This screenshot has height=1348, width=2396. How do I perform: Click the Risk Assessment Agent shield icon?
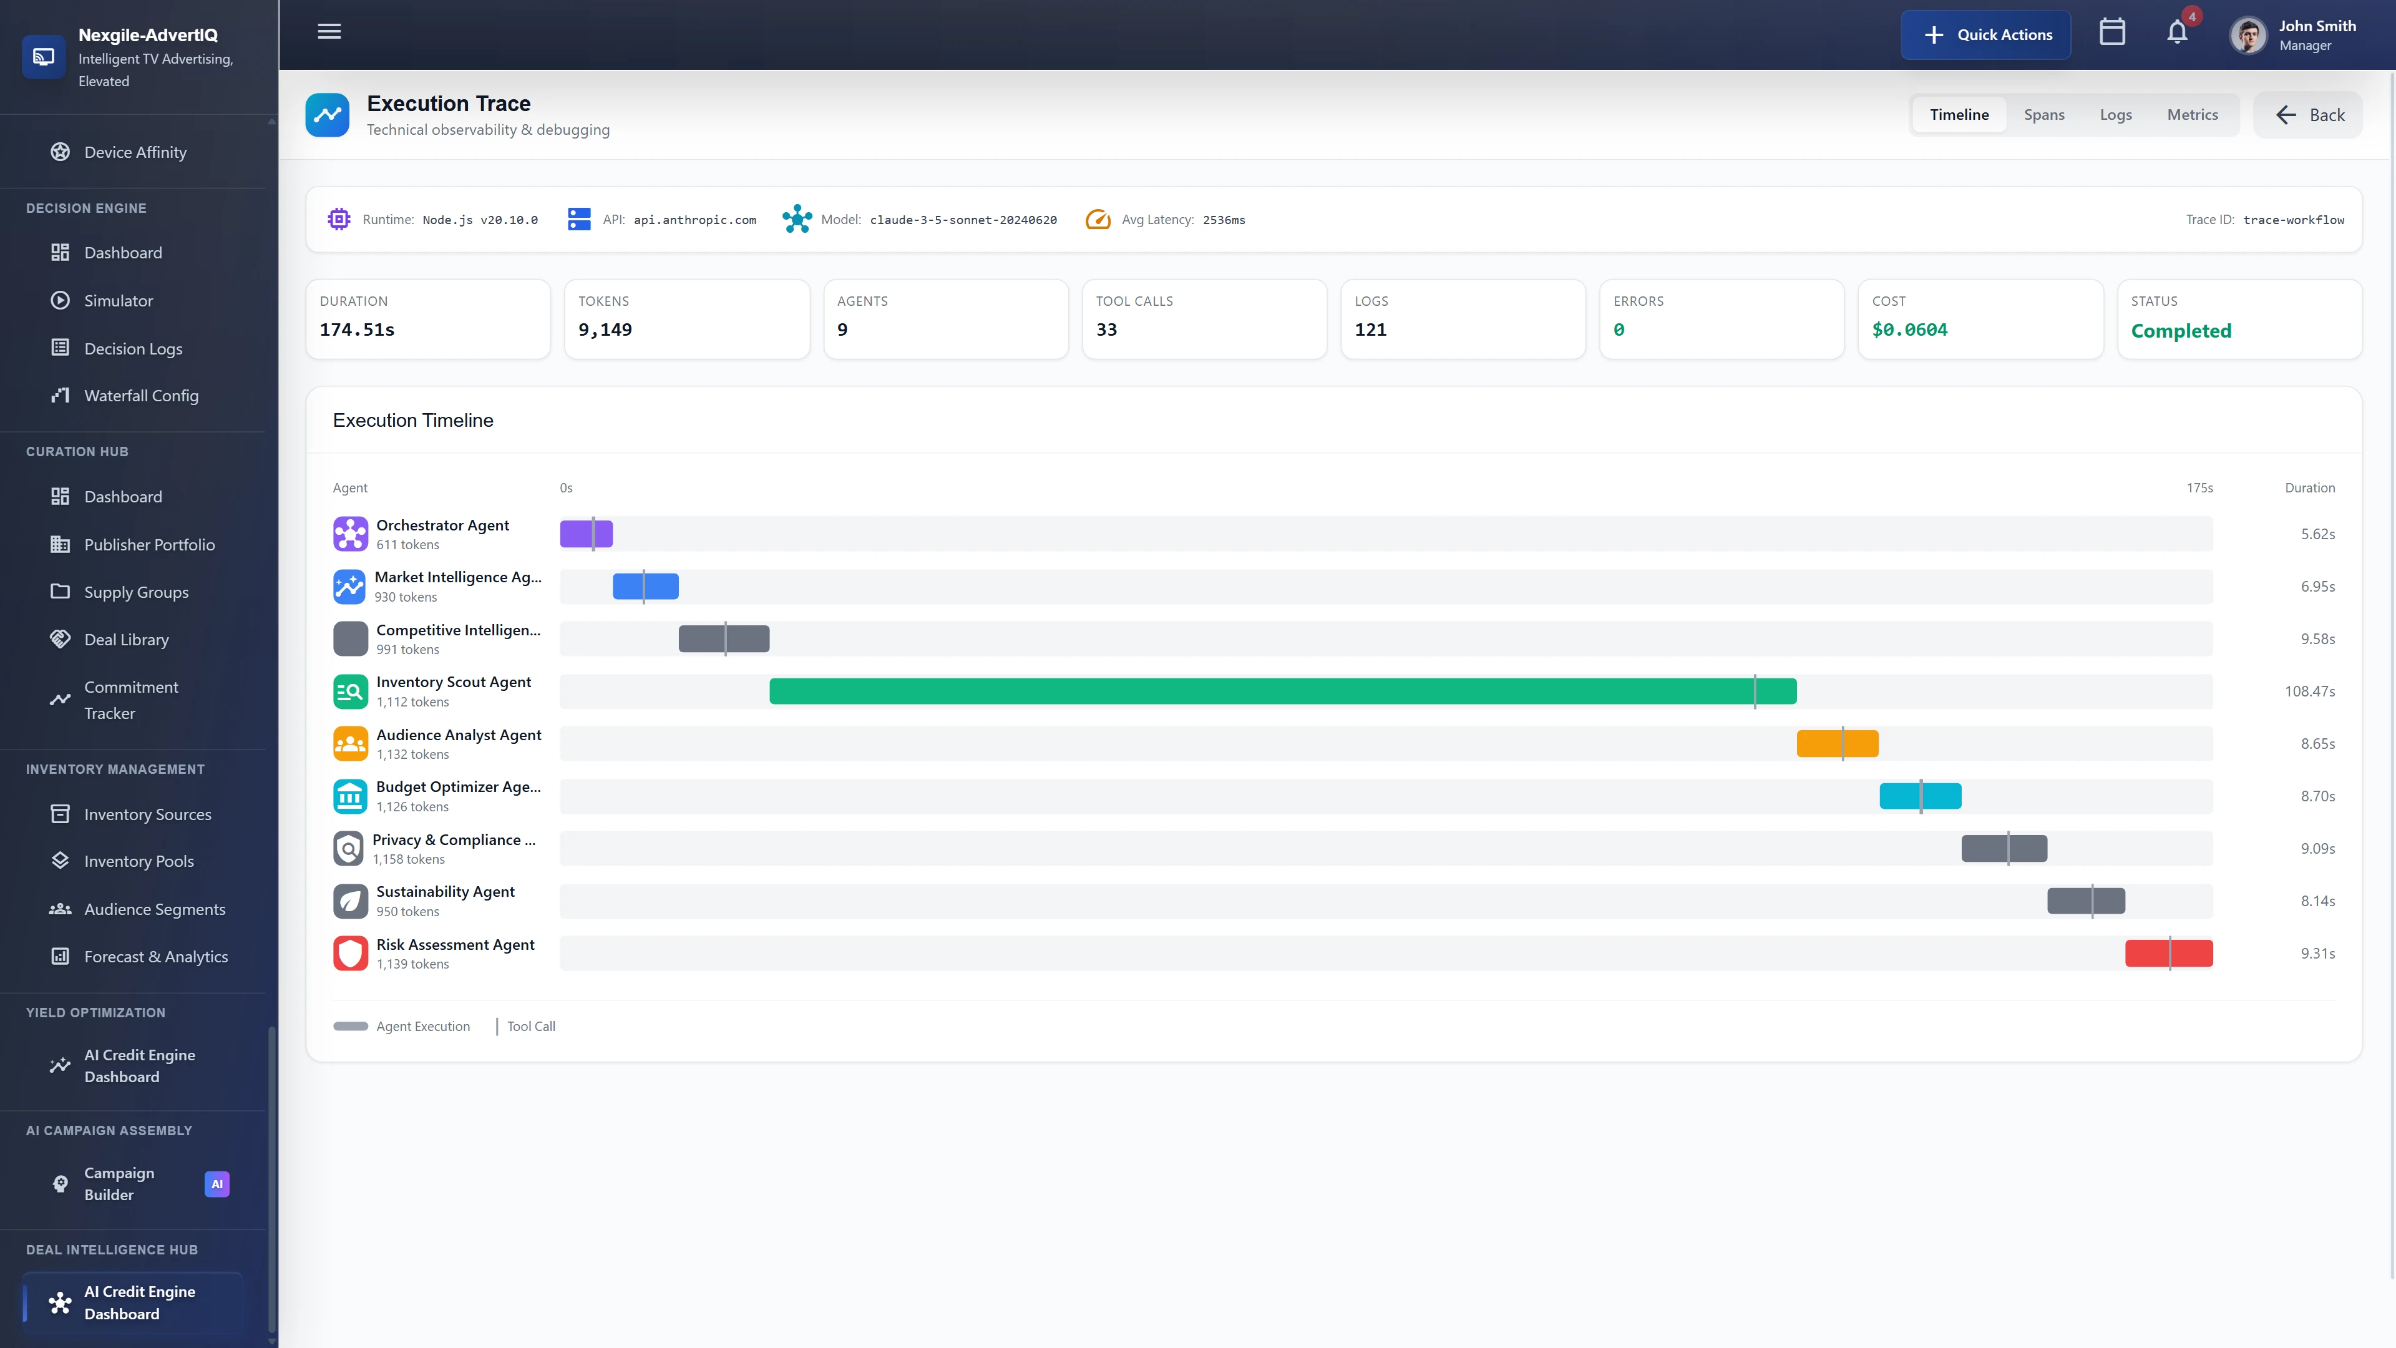(349, 952)
